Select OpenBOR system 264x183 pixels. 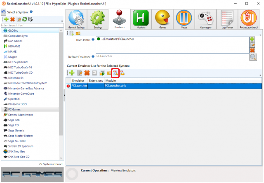tap(30, 99)
